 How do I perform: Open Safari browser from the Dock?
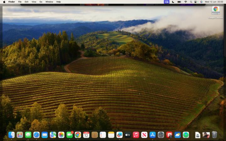tap(36, 135)
